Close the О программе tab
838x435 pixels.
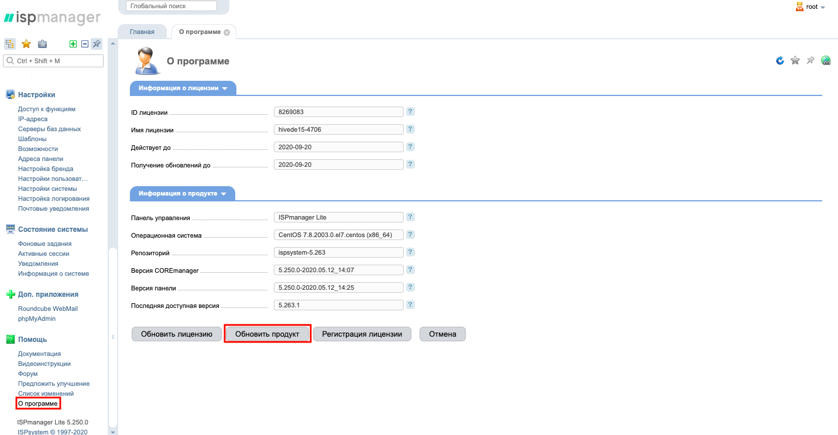pos(226,32)
